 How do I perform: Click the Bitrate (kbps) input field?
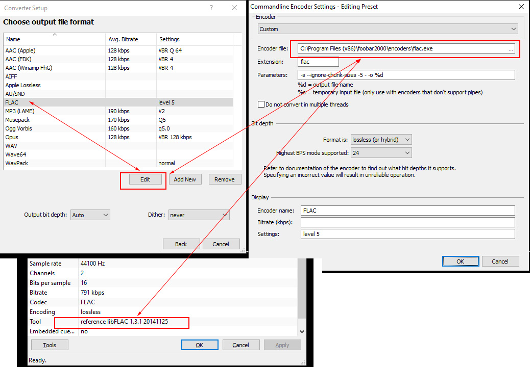coord(407,222)
